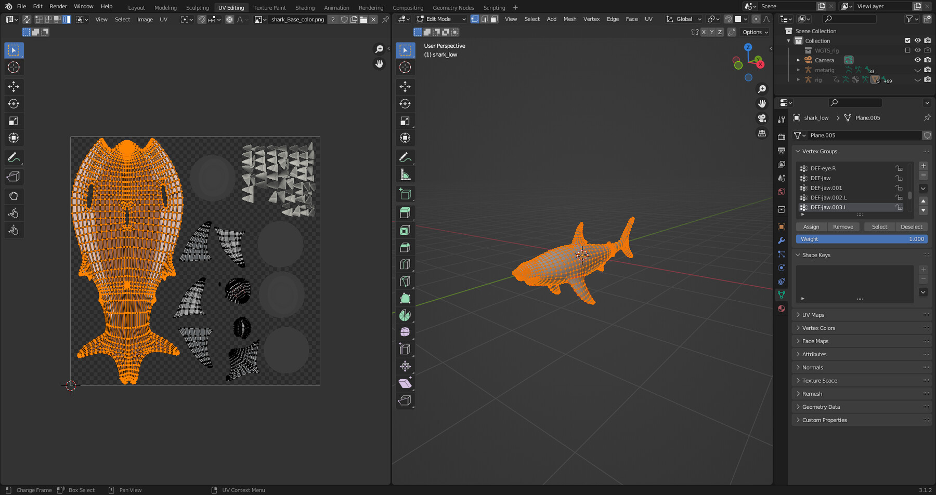Select the Annotate tool in the UV editor toolbar
The width and height of the screenshot is (936, 495).
pyautogui.click(x=14, y=157)
